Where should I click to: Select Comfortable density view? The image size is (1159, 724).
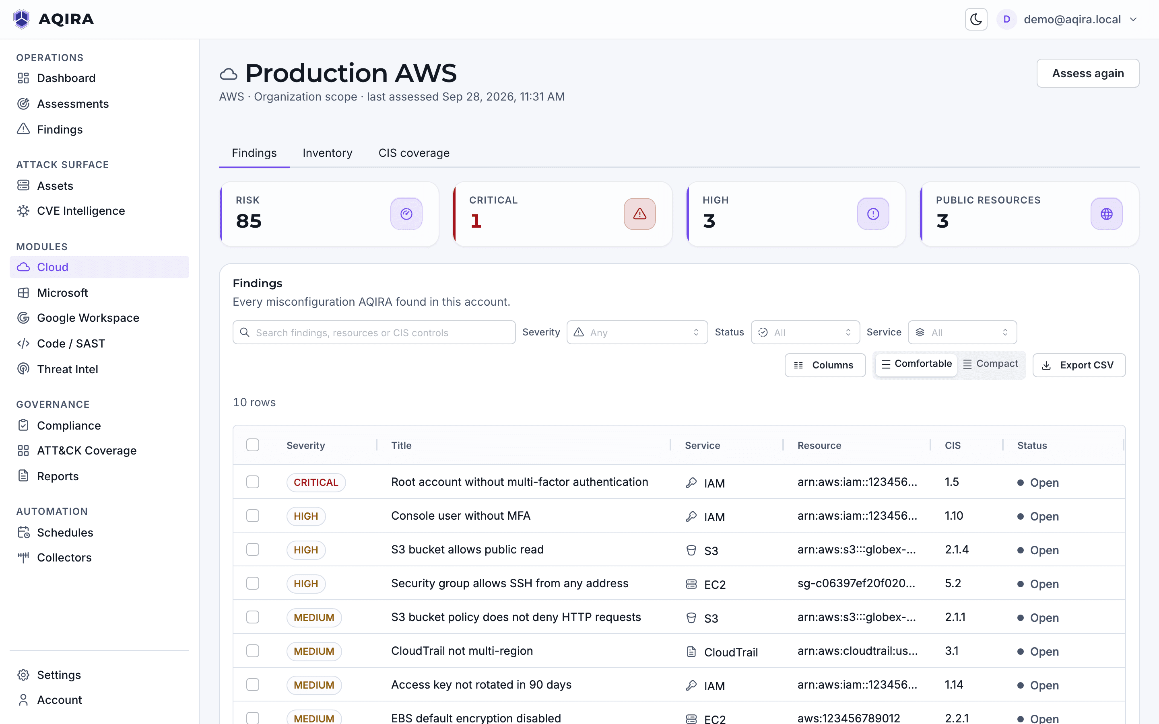(916, 364)
